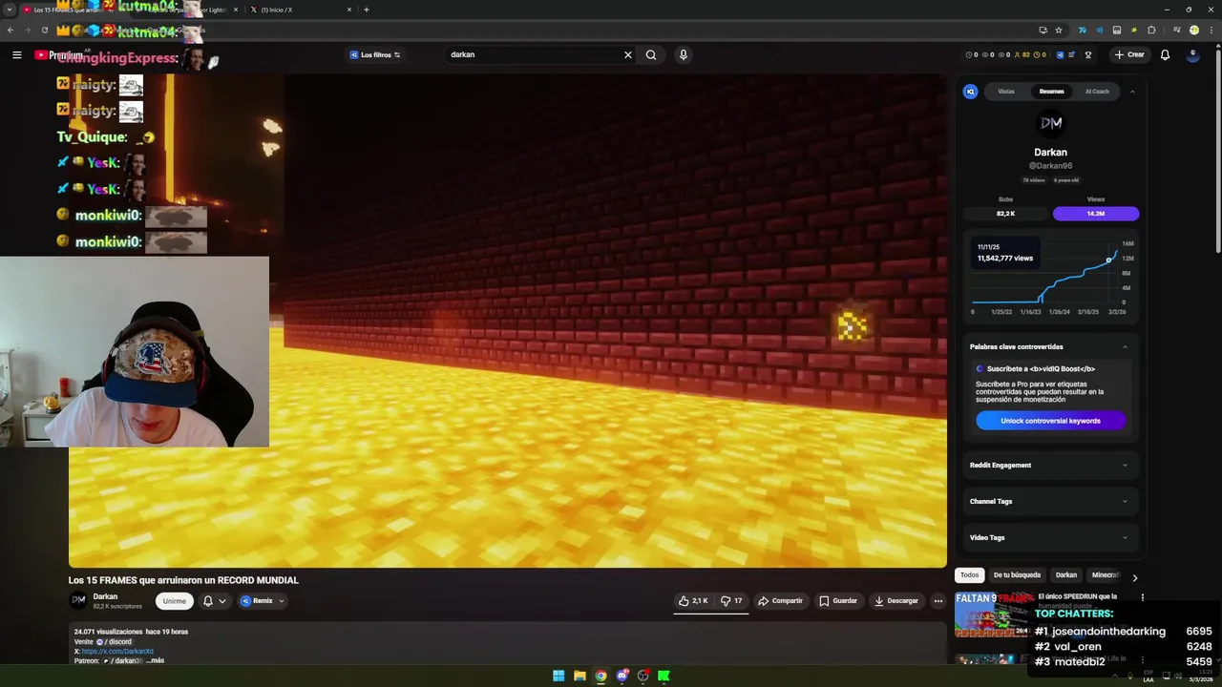Run search with the magnifier button
The height and width of the screenshot is (687, 1222).
click(651, 54)
